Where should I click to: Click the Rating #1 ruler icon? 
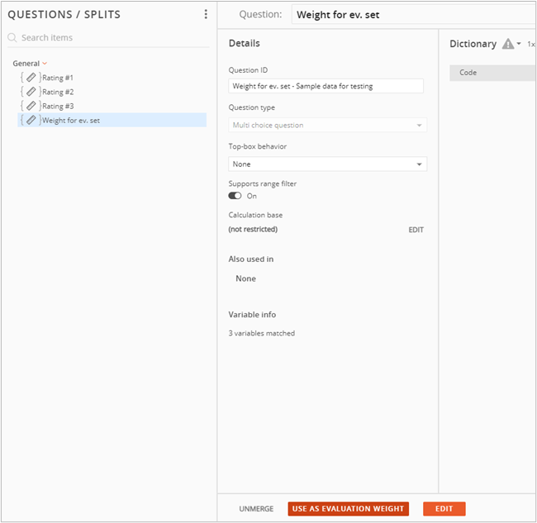tap(31, 78)
